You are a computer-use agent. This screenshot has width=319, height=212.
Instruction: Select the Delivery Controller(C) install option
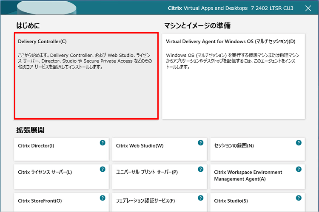(86, 76)
